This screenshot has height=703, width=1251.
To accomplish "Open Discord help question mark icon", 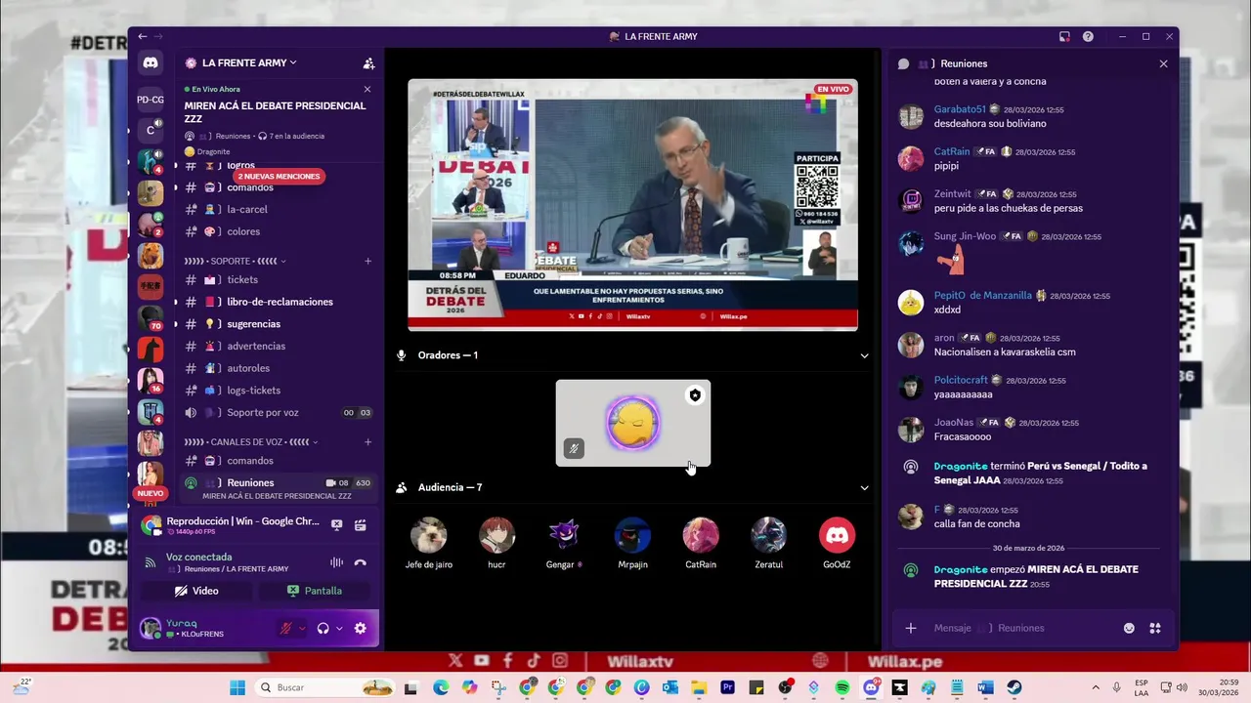I will click(x=1088, y=36).
